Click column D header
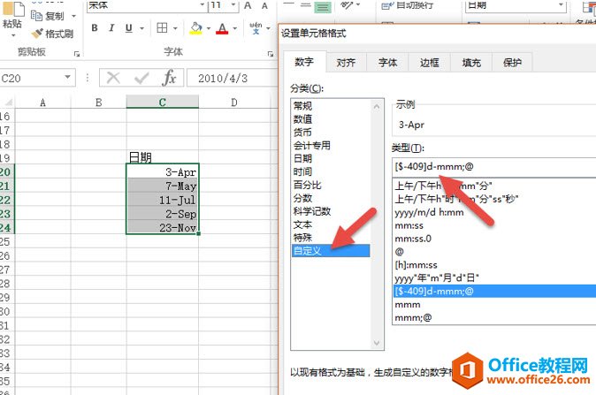Image resolution: width=596 pixels, height=395 pixels. (x=234, y=103)
